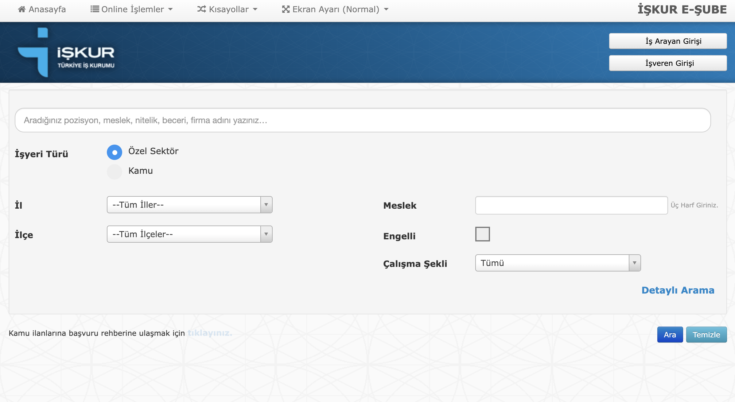The image size is (735, 402).
Task: Click the list icon beside Online İşlemler
Action: [x=95, y=9]
